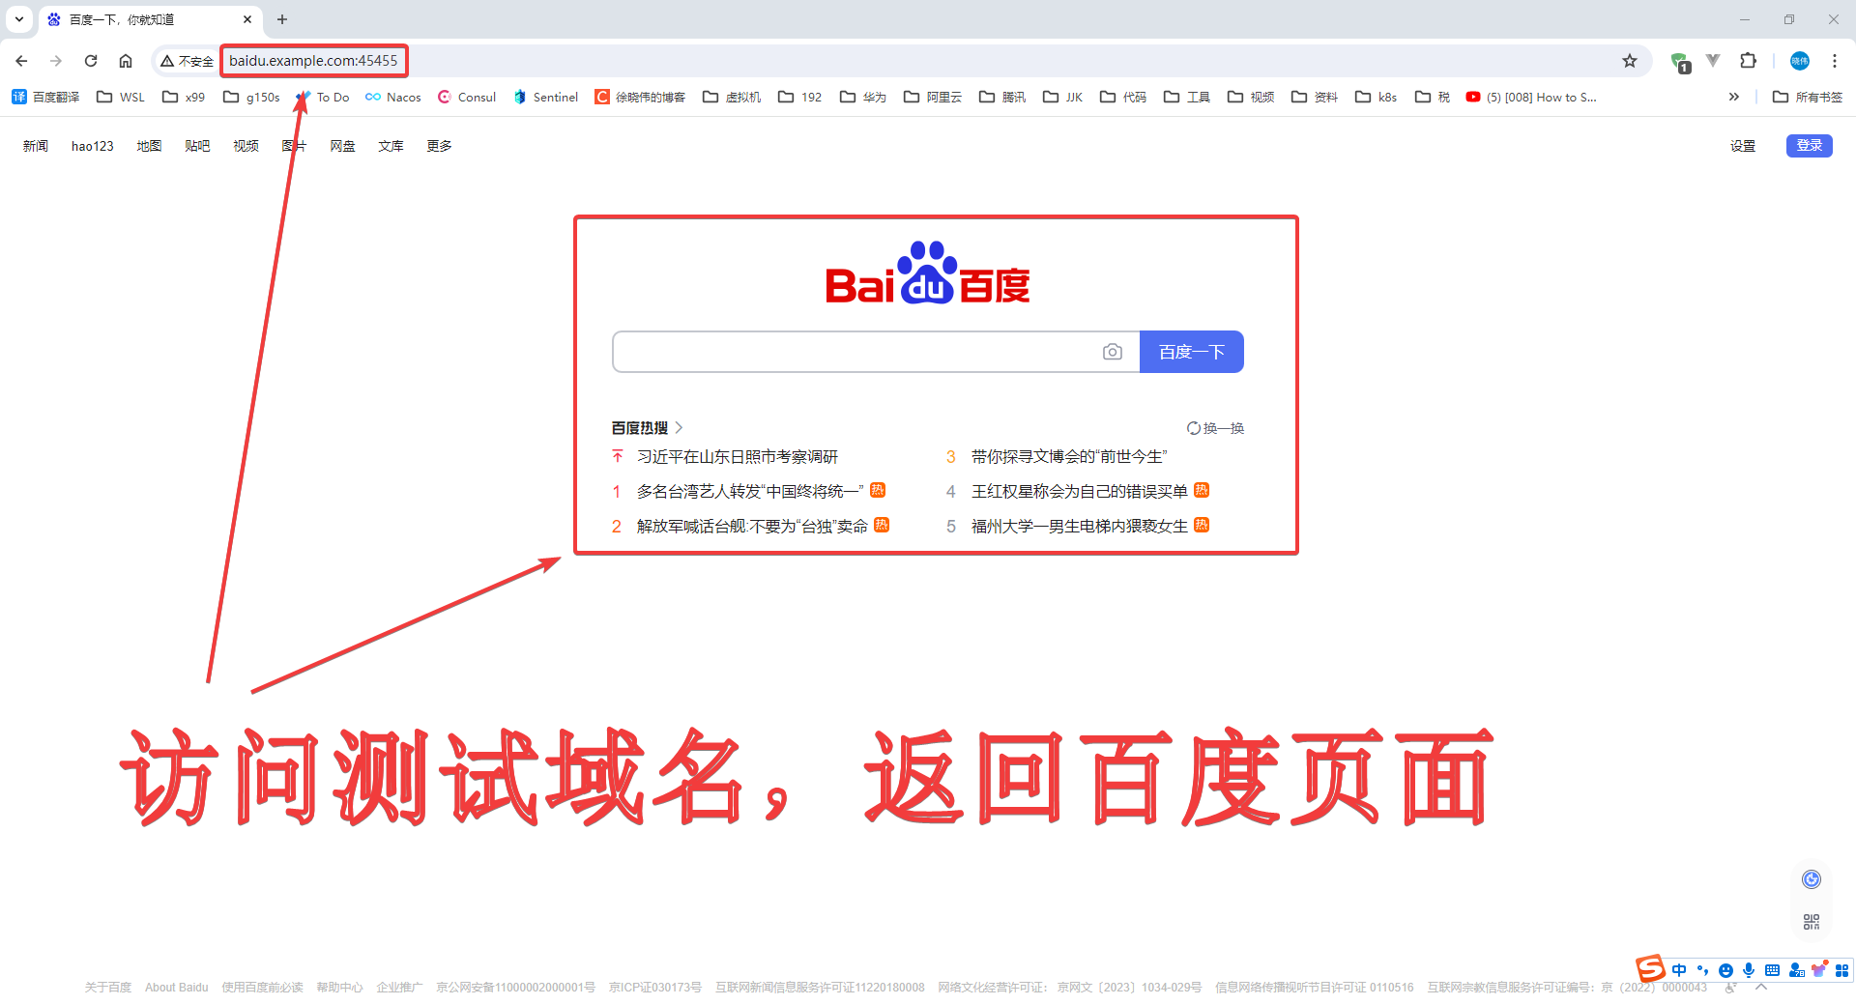
Task: Open Baidu 设置 settings
Action: 1743,146
